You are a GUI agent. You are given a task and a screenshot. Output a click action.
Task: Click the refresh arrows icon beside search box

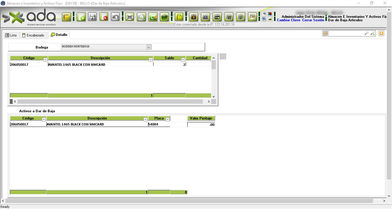(x=325, y=34)
